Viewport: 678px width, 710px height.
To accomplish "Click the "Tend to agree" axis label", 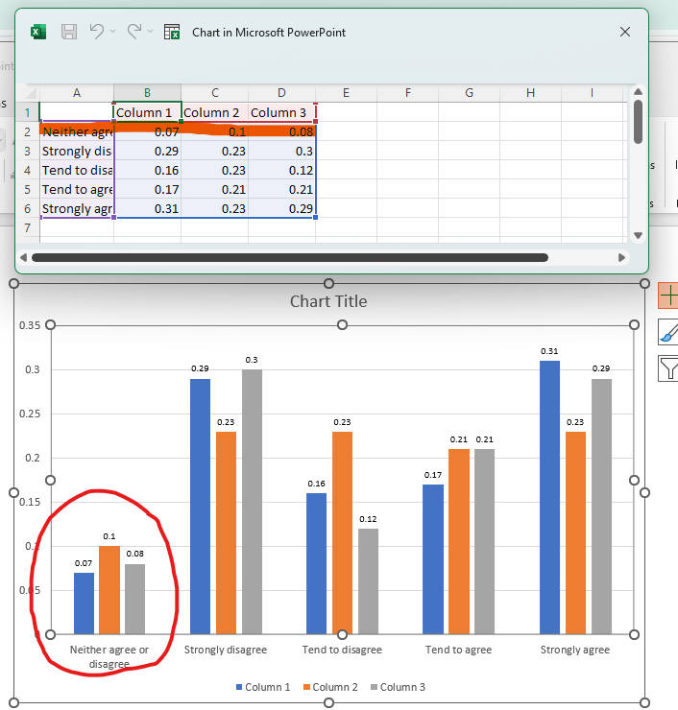I will point(458,650).
